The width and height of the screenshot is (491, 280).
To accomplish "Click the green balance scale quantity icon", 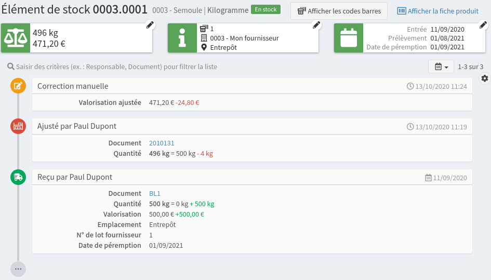I will pos(16,38).
